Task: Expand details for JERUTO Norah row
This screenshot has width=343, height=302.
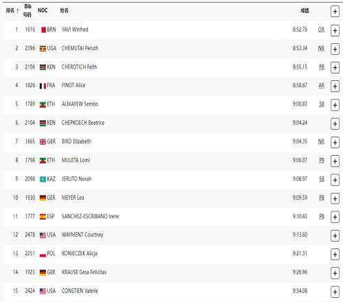Action: coord(335,180)
